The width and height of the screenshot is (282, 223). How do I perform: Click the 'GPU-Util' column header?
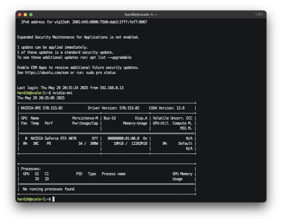click(161, 123)
